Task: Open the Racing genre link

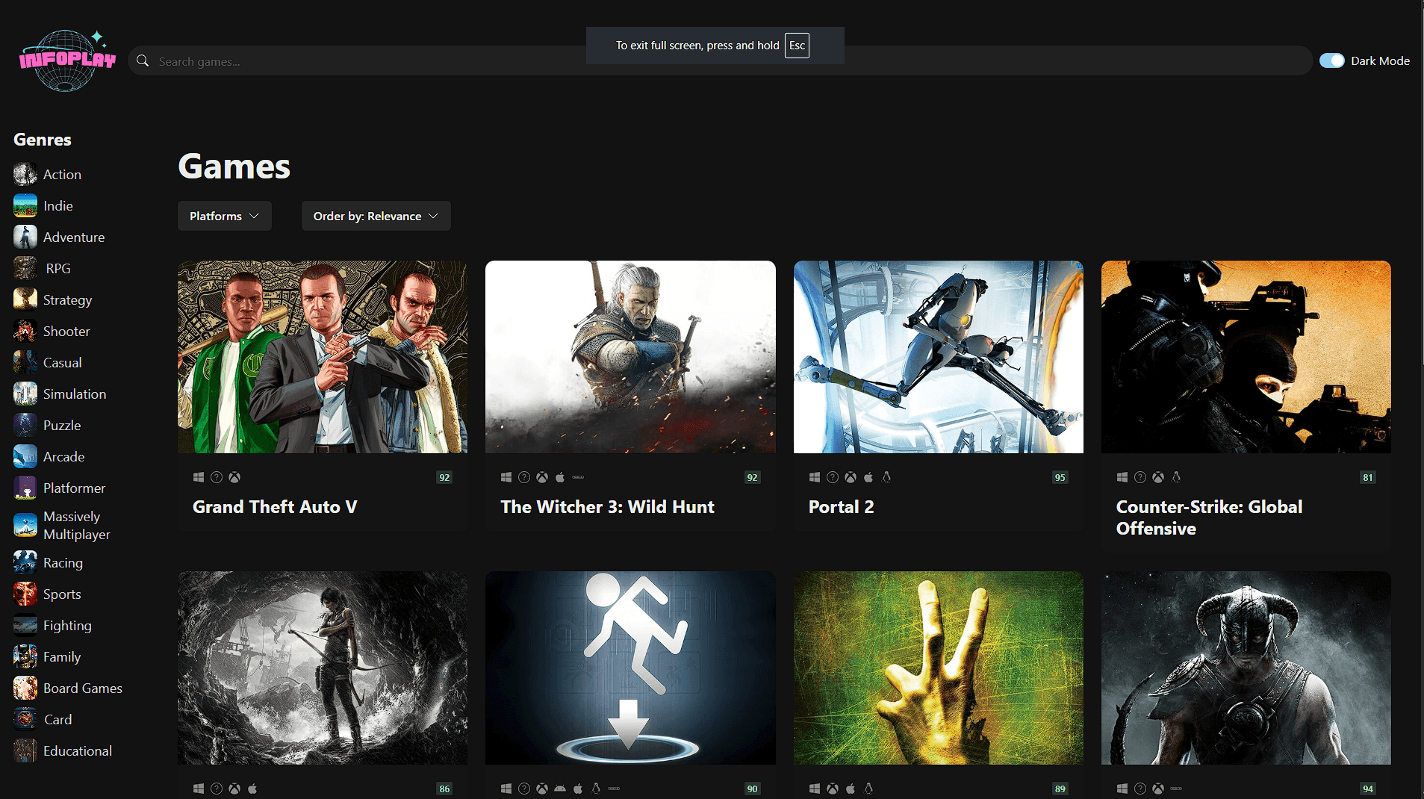Action: 63,562
